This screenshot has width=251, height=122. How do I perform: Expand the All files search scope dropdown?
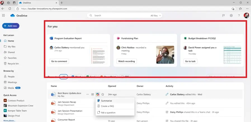[156, 16]
